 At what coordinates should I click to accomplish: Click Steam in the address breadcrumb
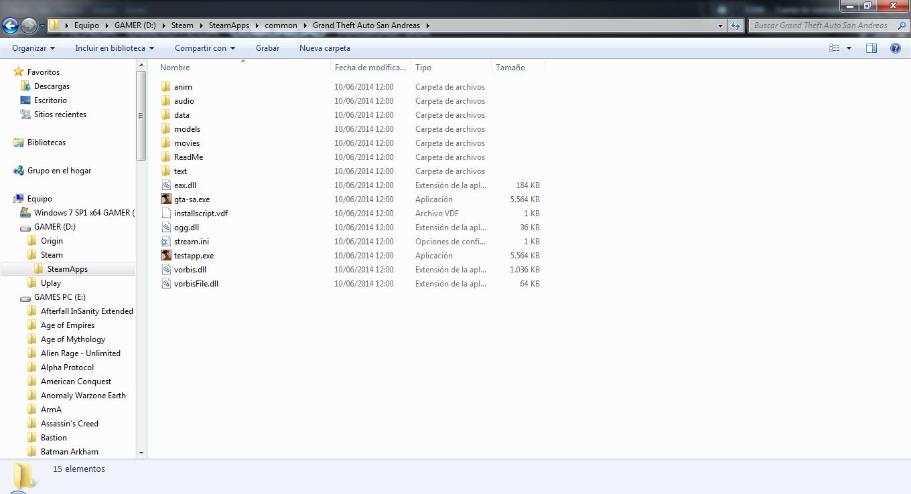pyautogui.click(x=182, y=25)
